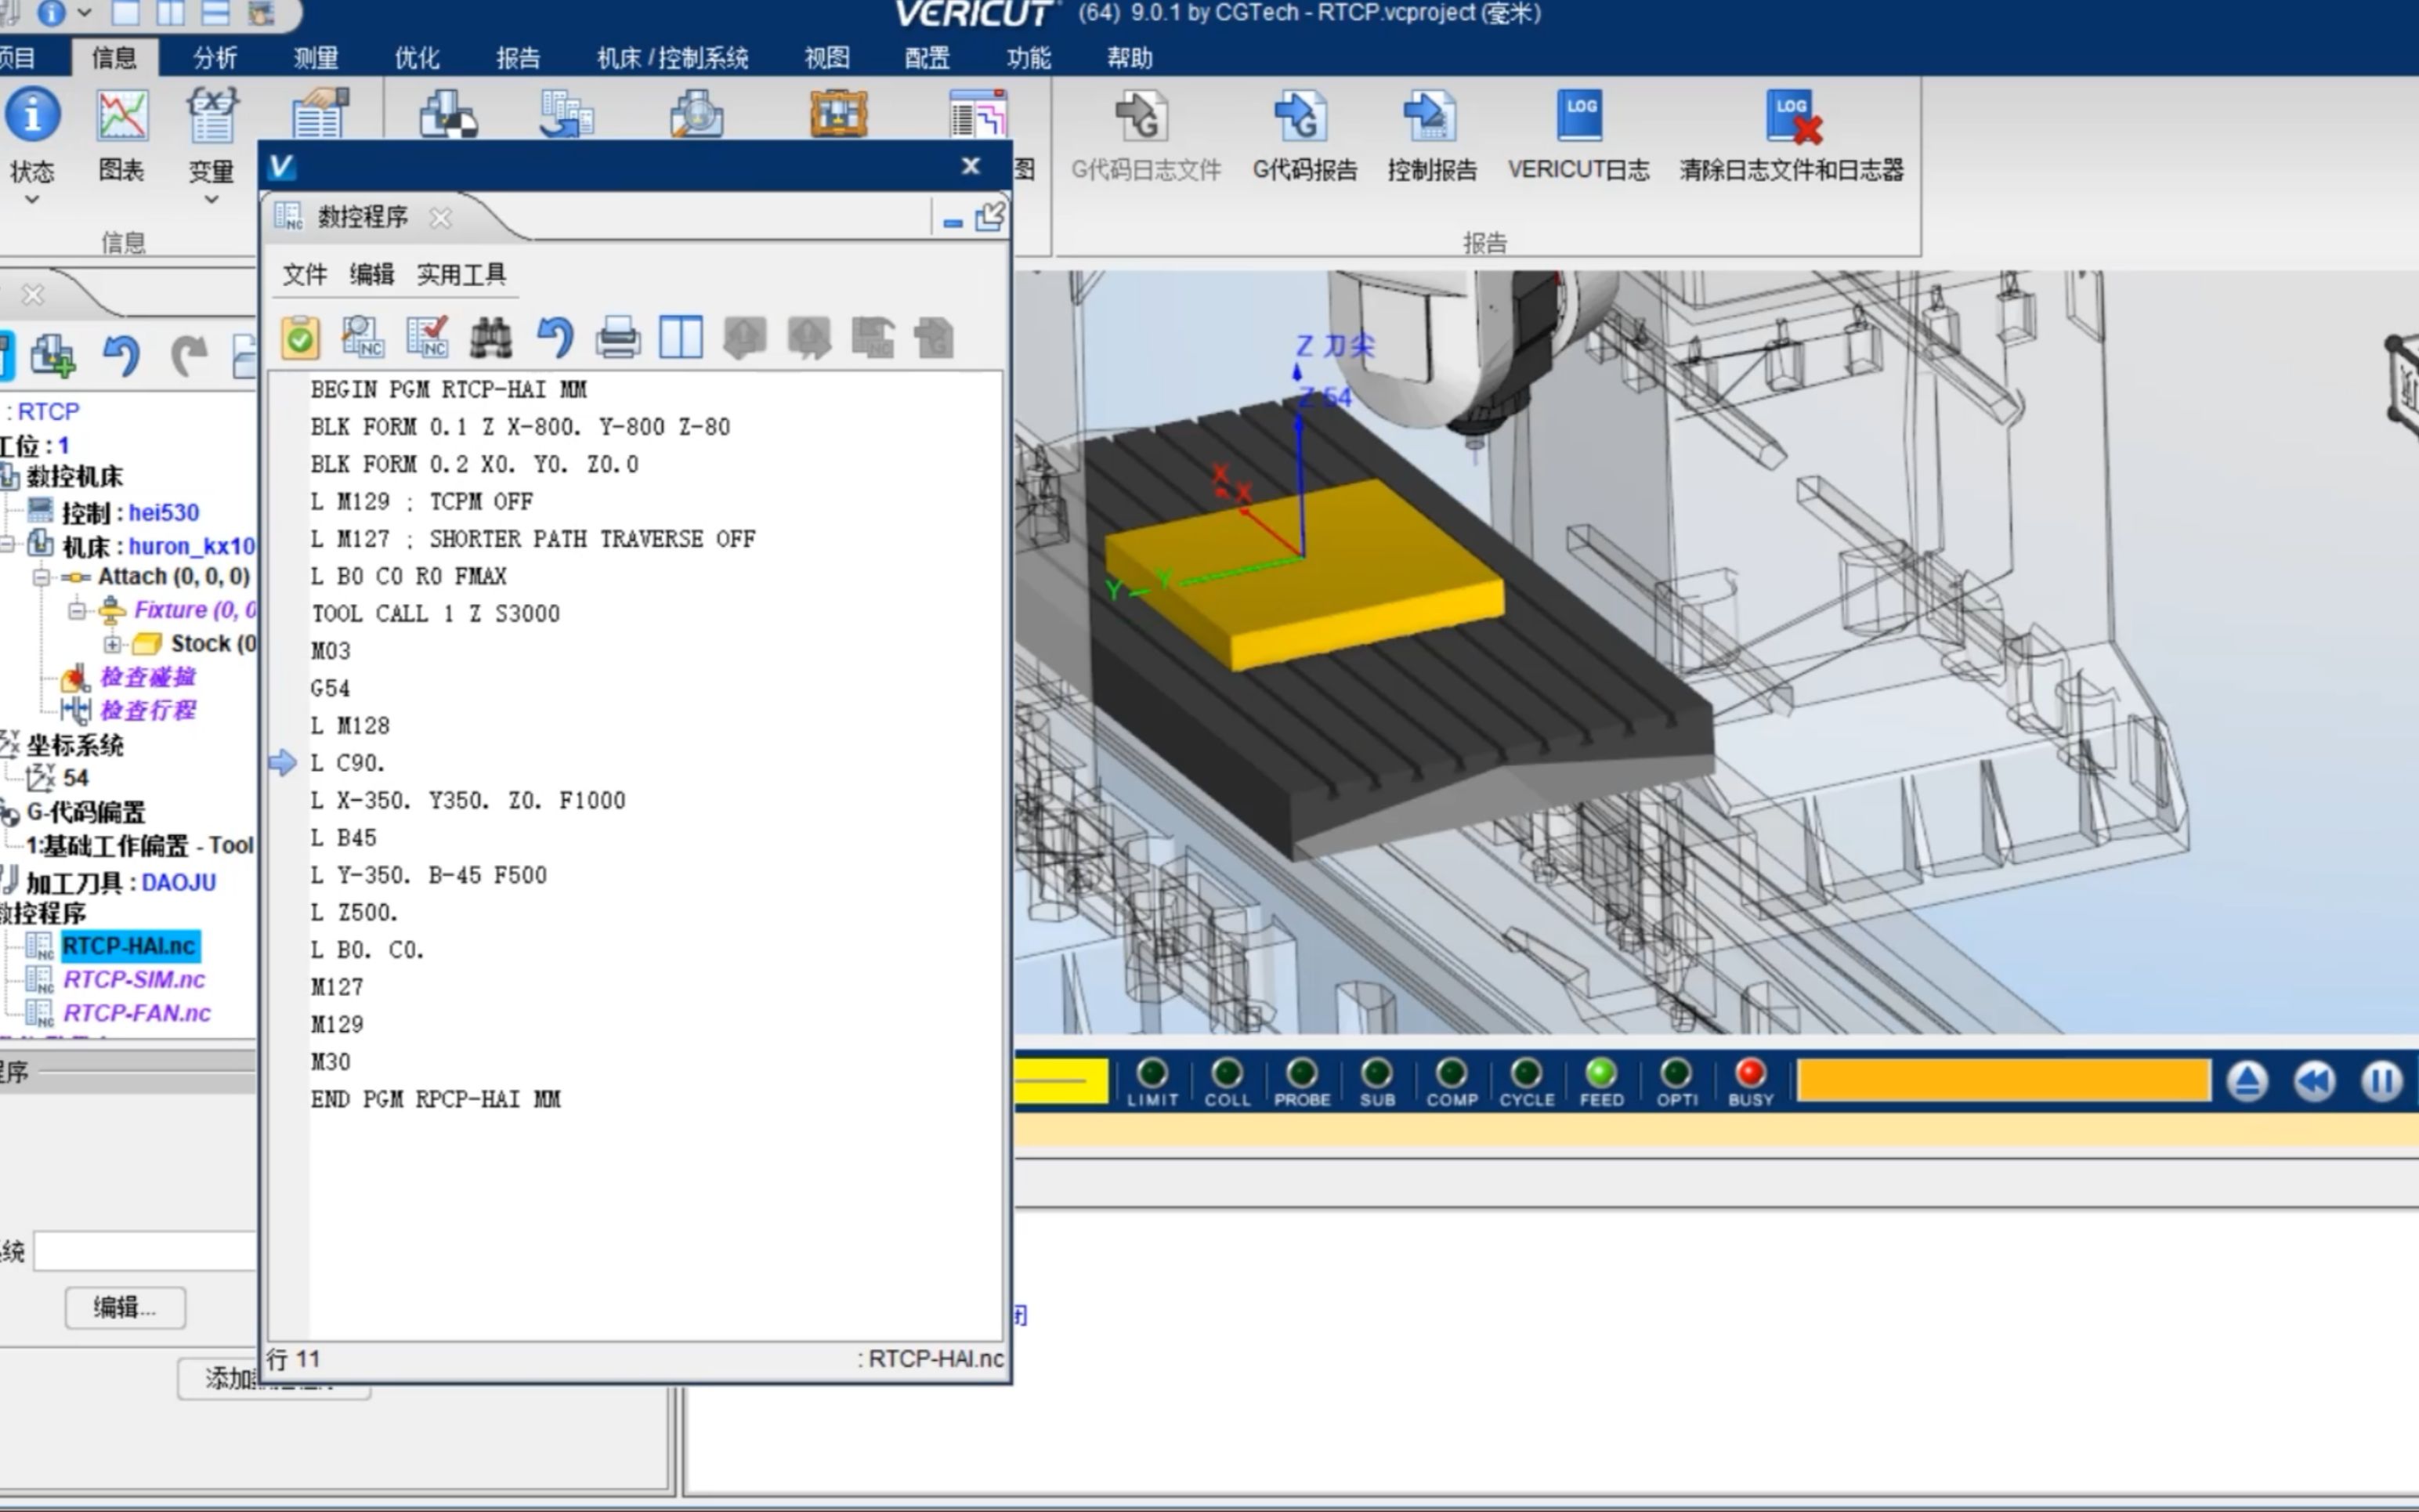Click the red BUSY indicator light
This screenshot has height=1512, width=2419.
point(1750,1072)
